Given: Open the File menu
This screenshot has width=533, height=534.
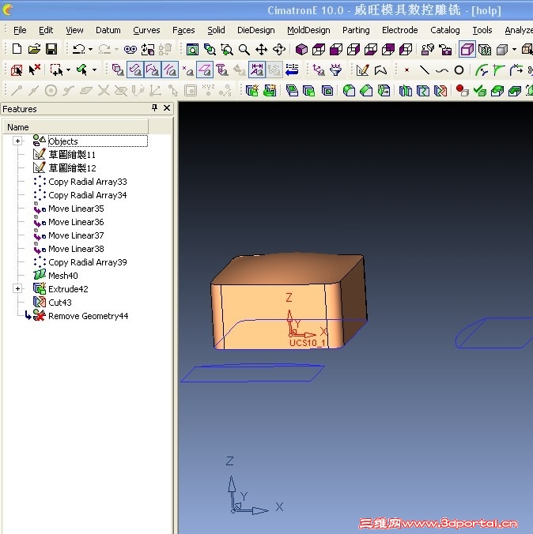Looking at the screenshot, I should coord(20,30).
